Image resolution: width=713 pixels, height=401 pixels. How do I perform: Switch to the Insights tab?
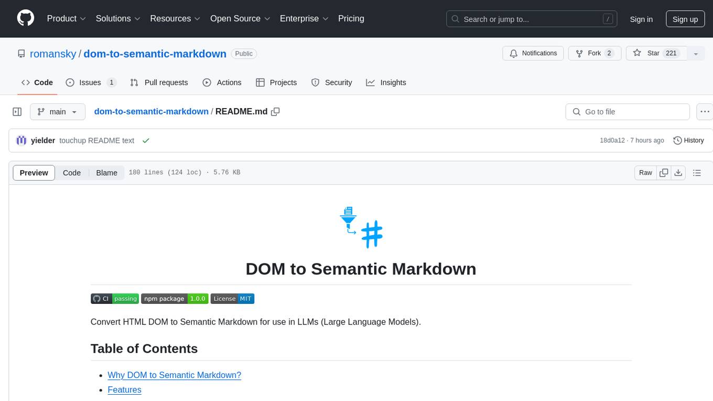click(386, 82)
